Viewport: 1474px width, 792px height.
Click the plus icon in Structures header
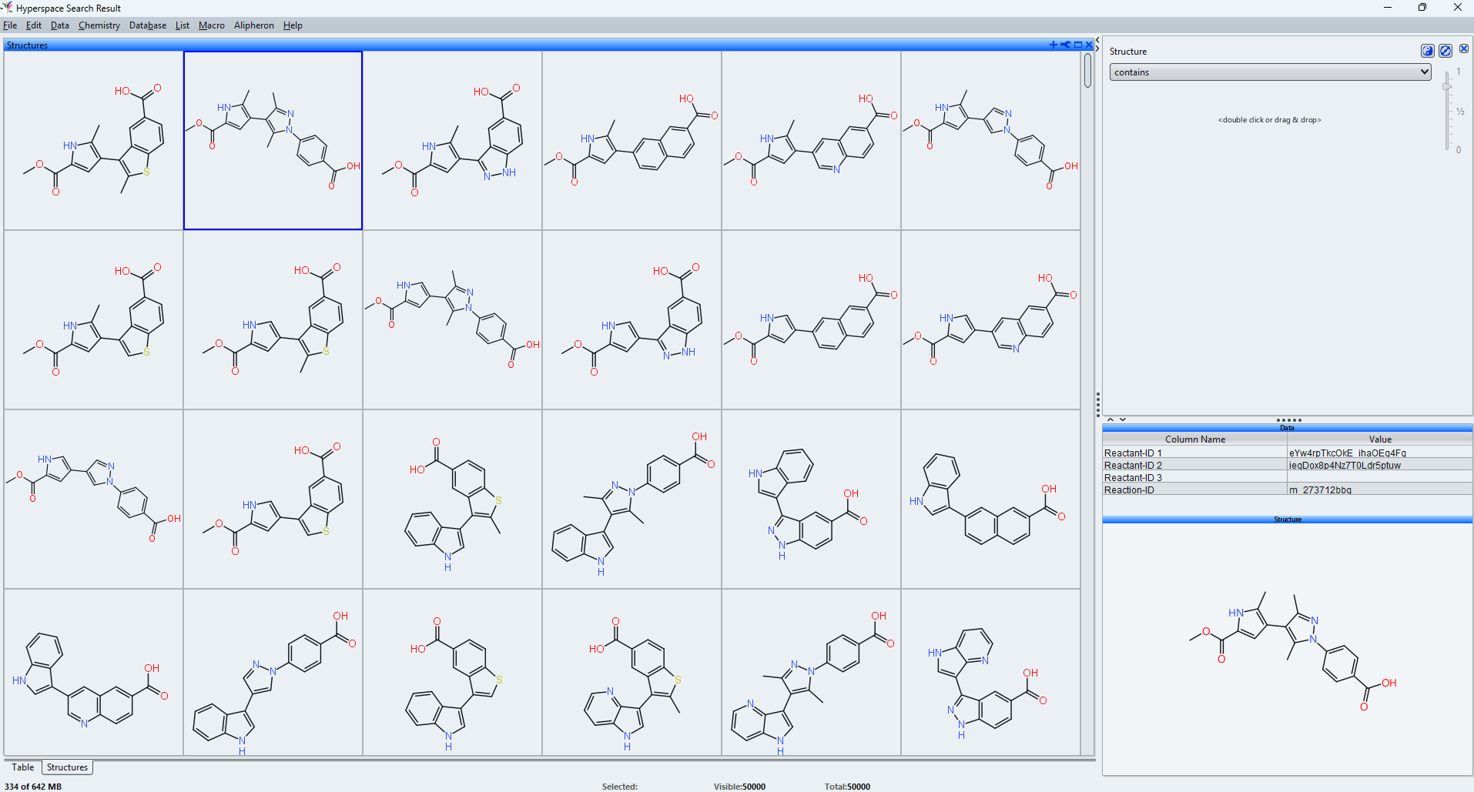click(1053, 45)
